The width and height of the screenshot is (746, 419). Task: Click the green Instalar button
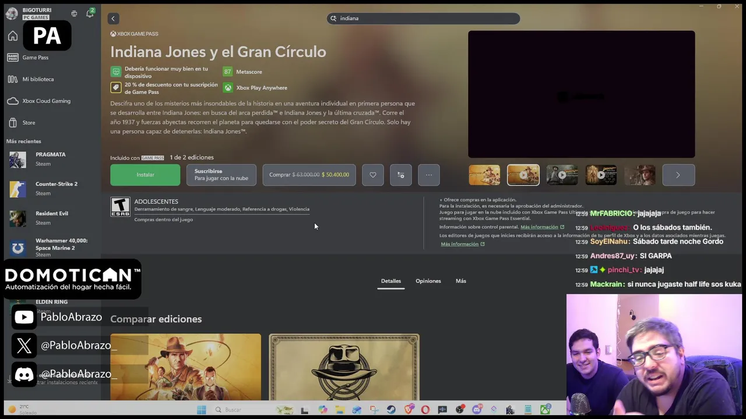[x=145, y=175]
